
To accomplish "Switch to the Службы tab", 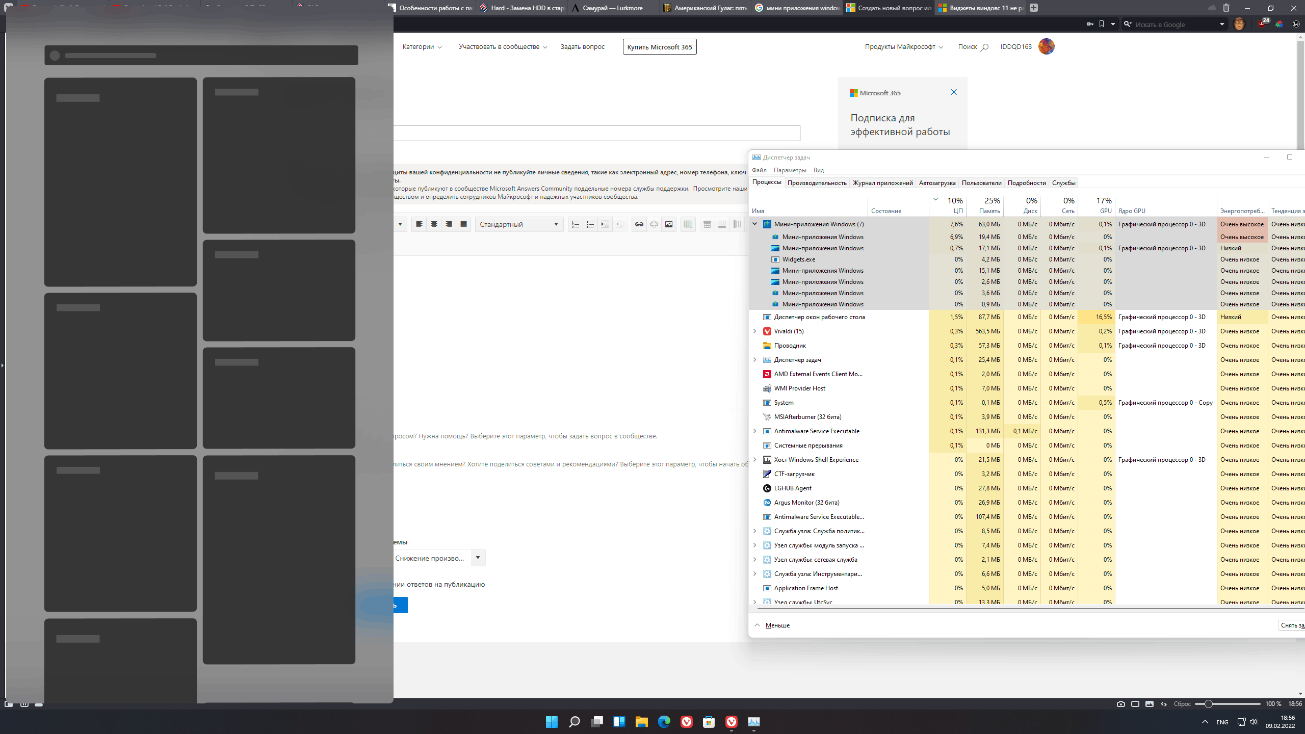I will pos(1064,183).
